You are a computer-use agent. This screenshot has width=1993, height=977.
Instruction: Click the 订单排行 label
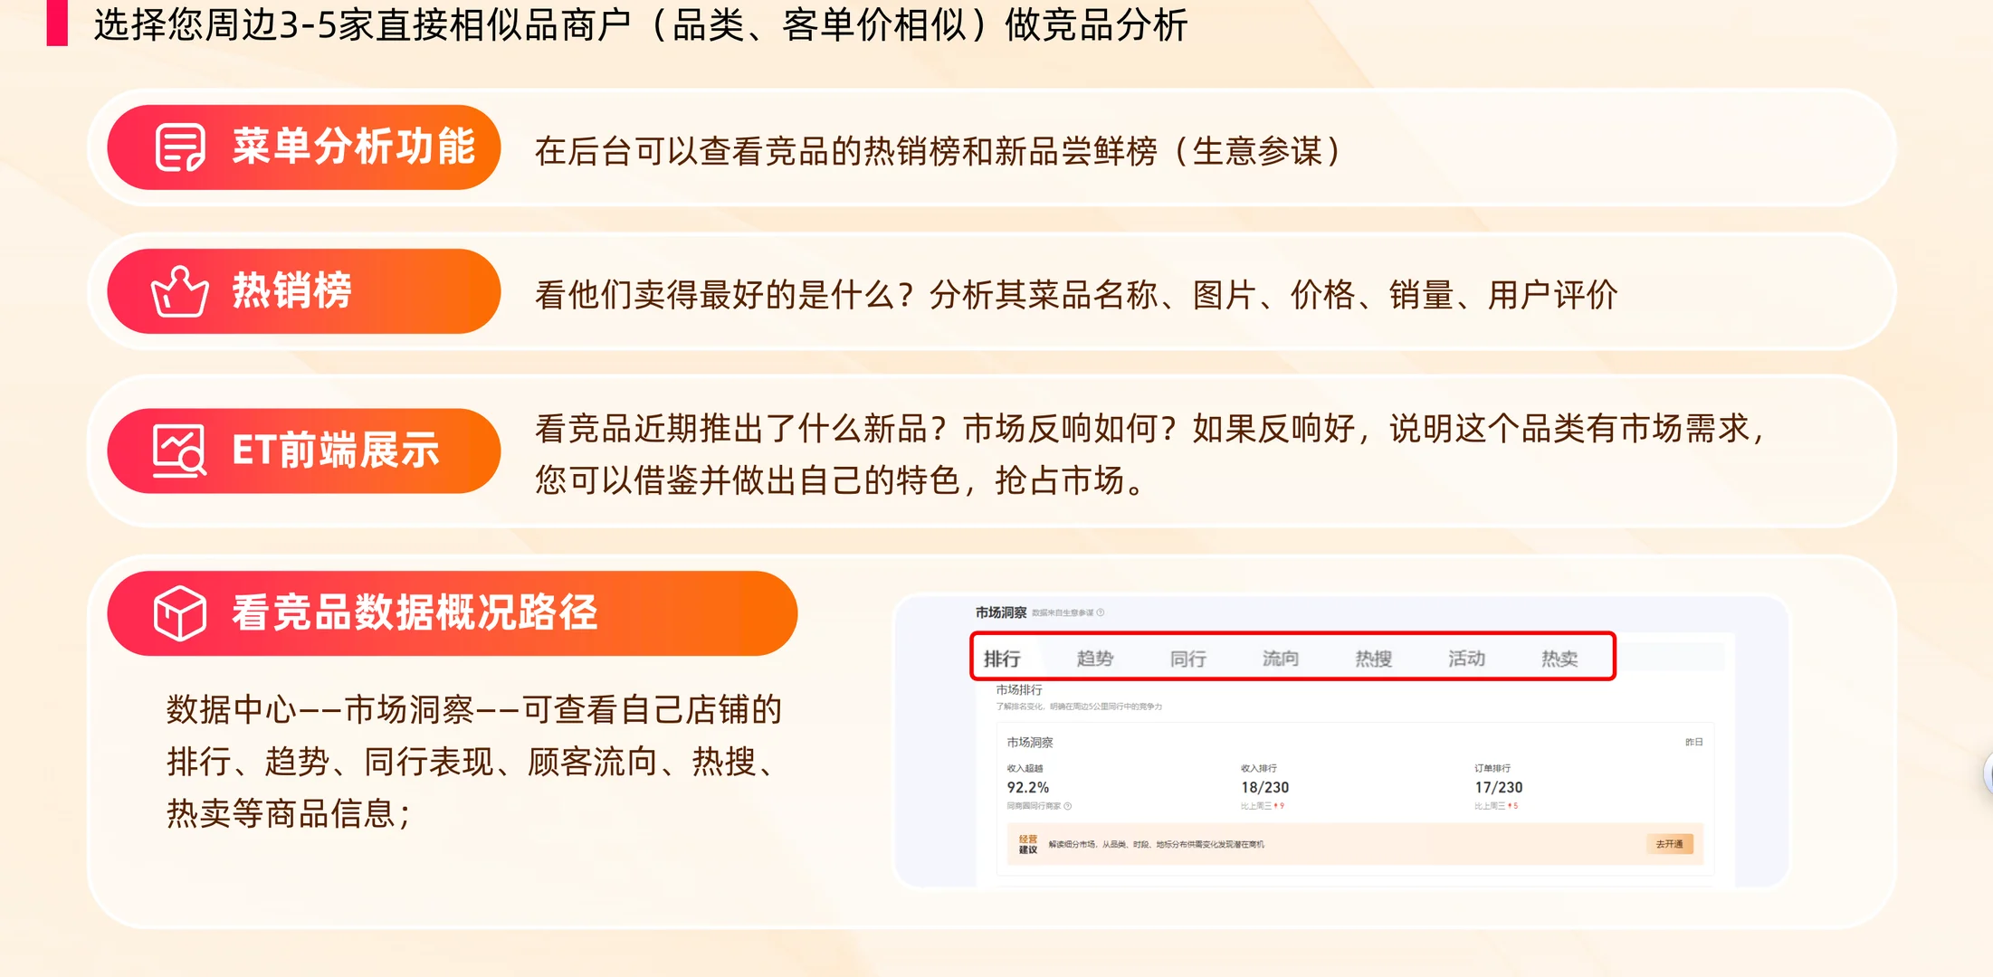1492,768
